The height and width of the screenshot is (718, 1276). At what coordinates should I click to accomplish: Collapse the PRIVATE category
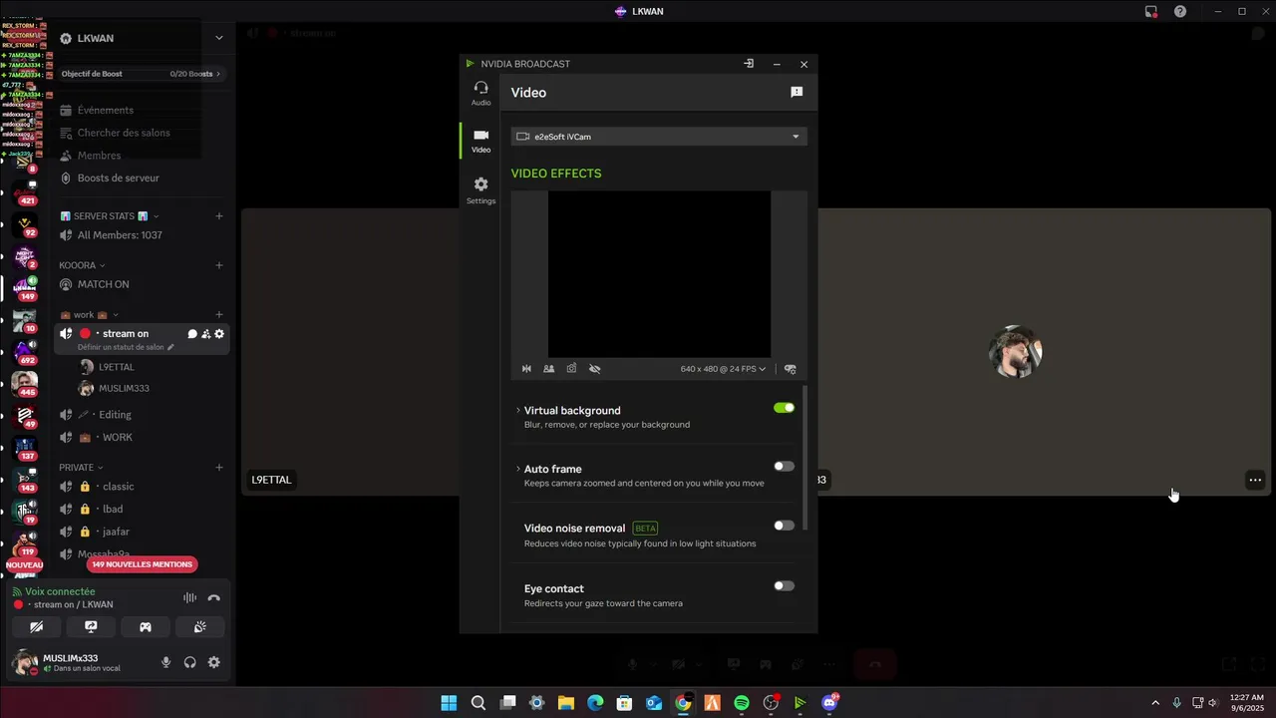[82, 468]
